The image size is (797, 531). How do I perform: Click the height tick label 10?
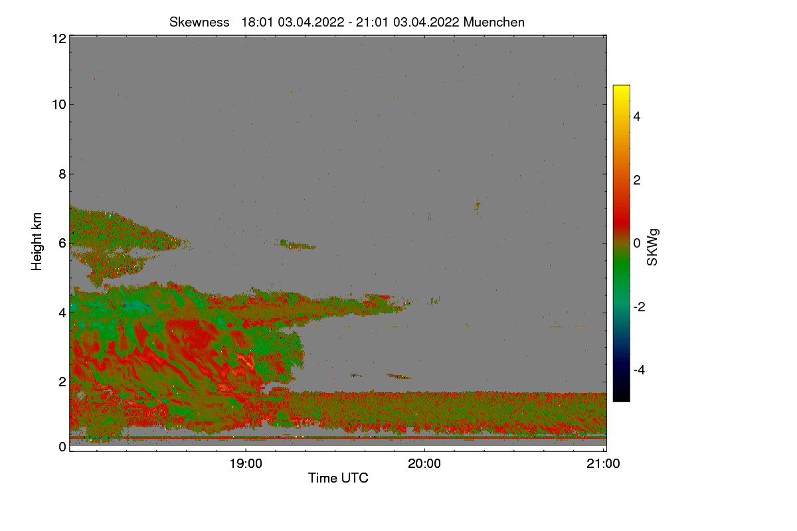(x=58, y=104)
